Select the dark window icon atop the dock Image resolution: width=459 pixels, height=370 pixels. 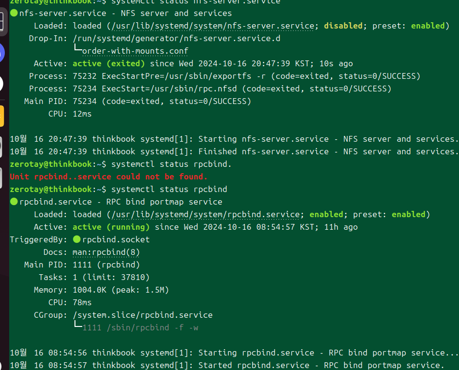pos(2,21)
